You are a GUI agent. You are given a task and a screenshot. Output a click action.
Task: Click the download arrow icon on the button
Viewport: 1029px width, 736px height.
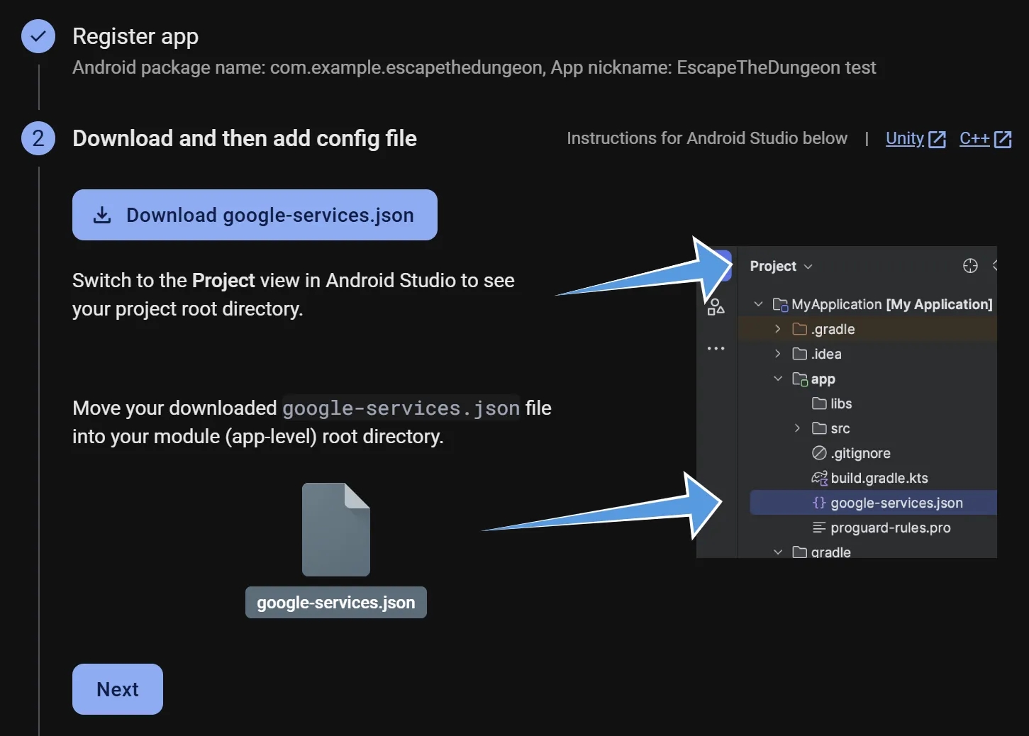pos(102,215)
